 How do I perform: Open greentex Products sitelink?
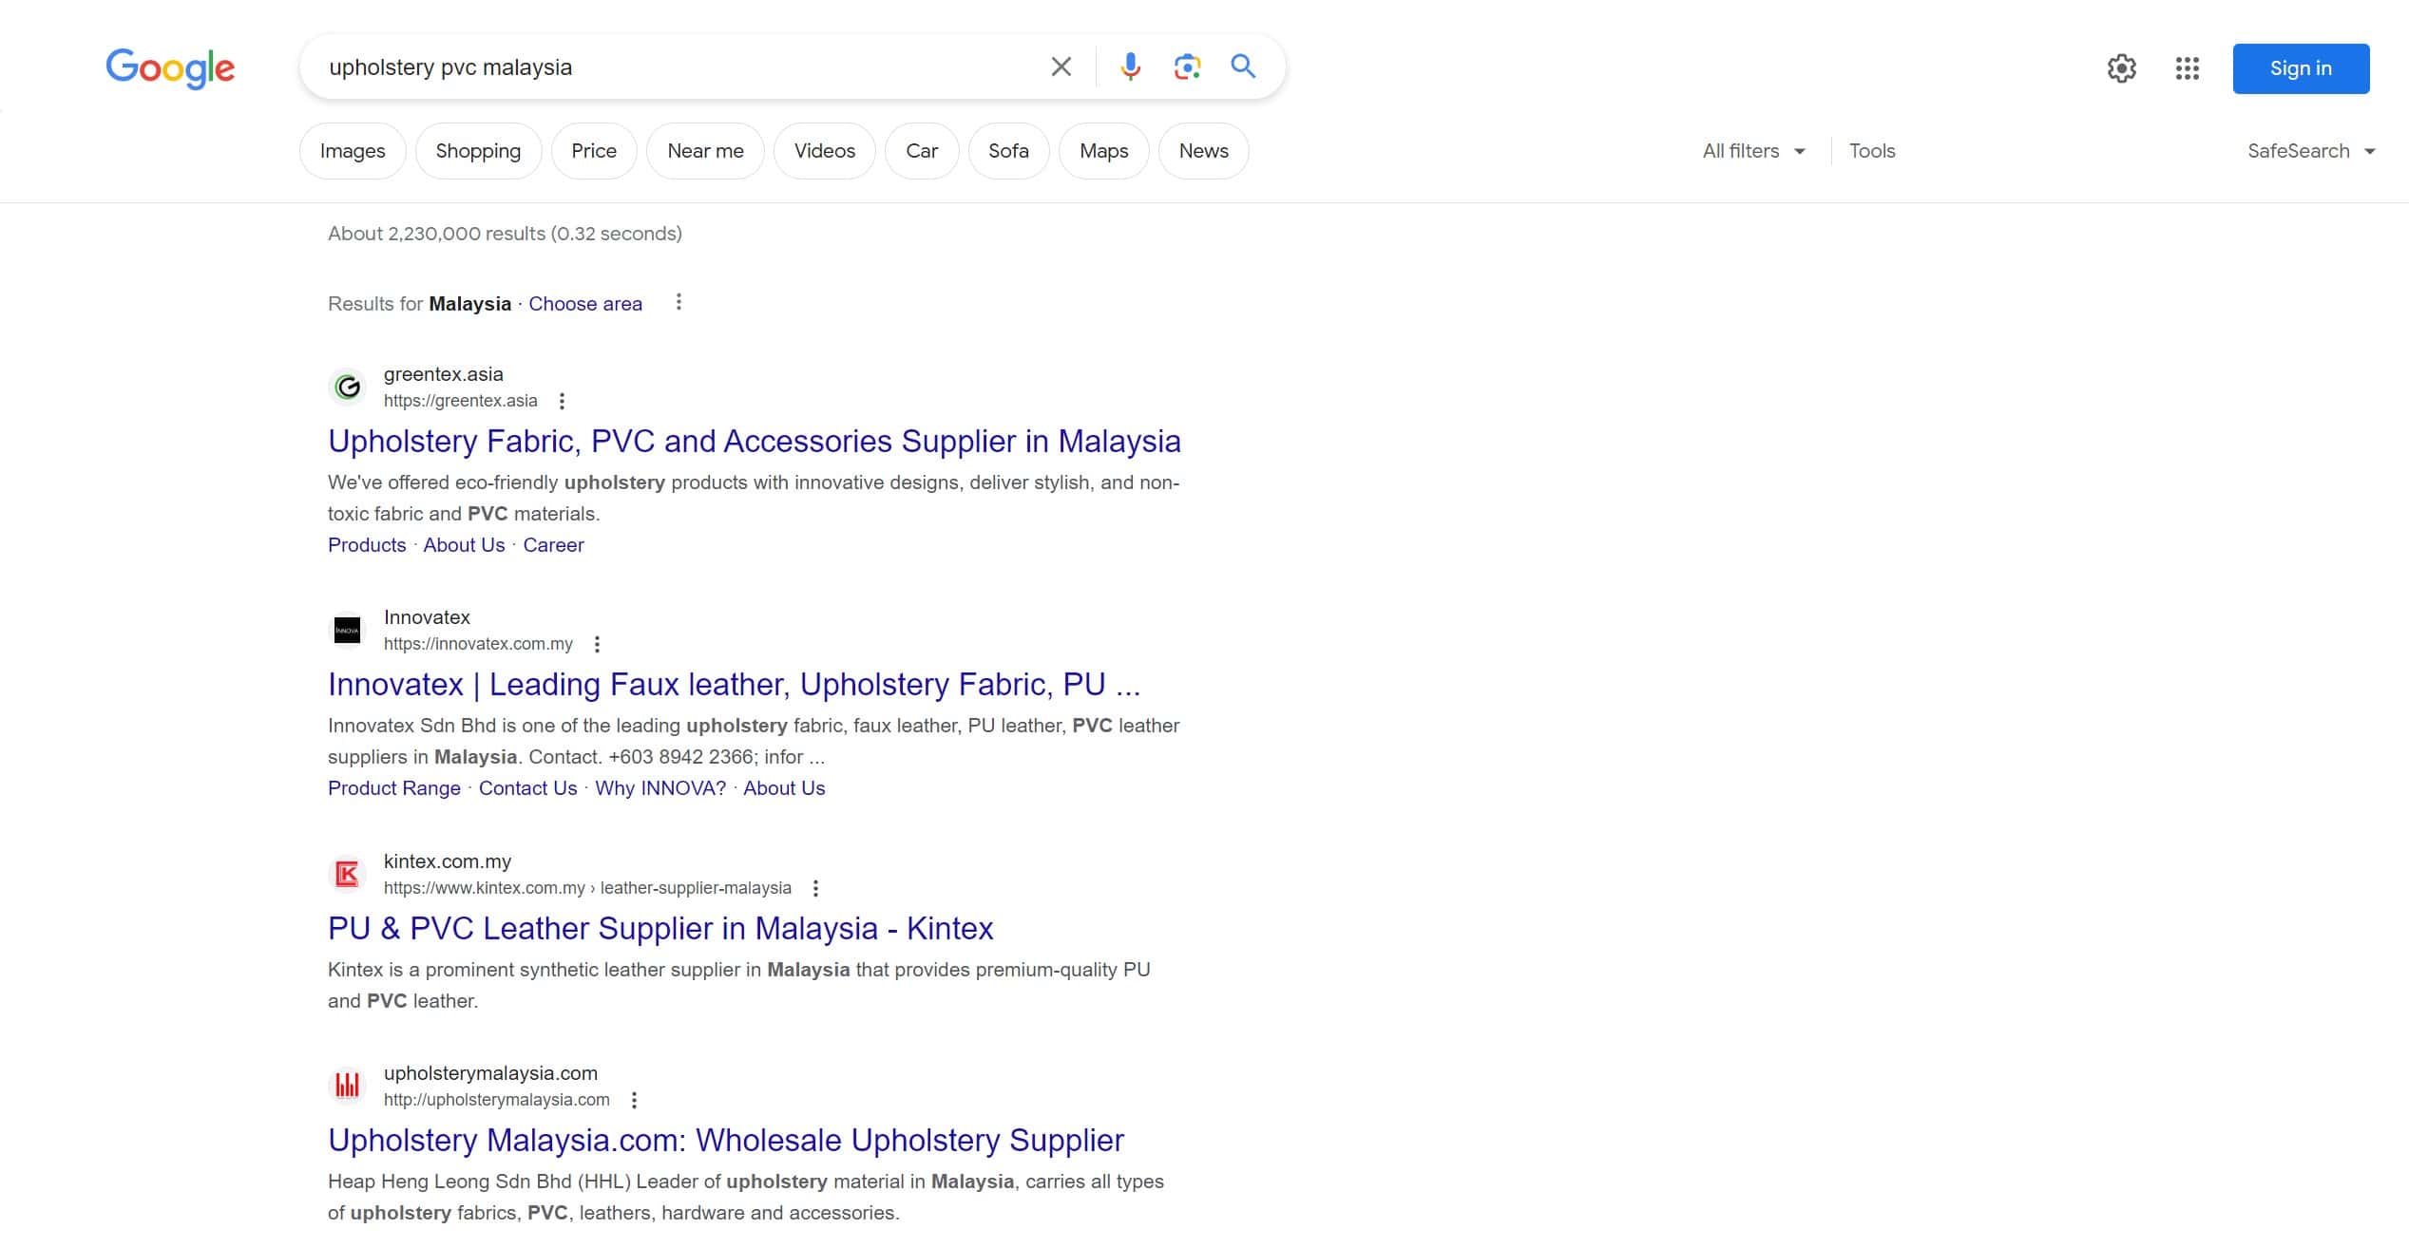tap(367, 545)
